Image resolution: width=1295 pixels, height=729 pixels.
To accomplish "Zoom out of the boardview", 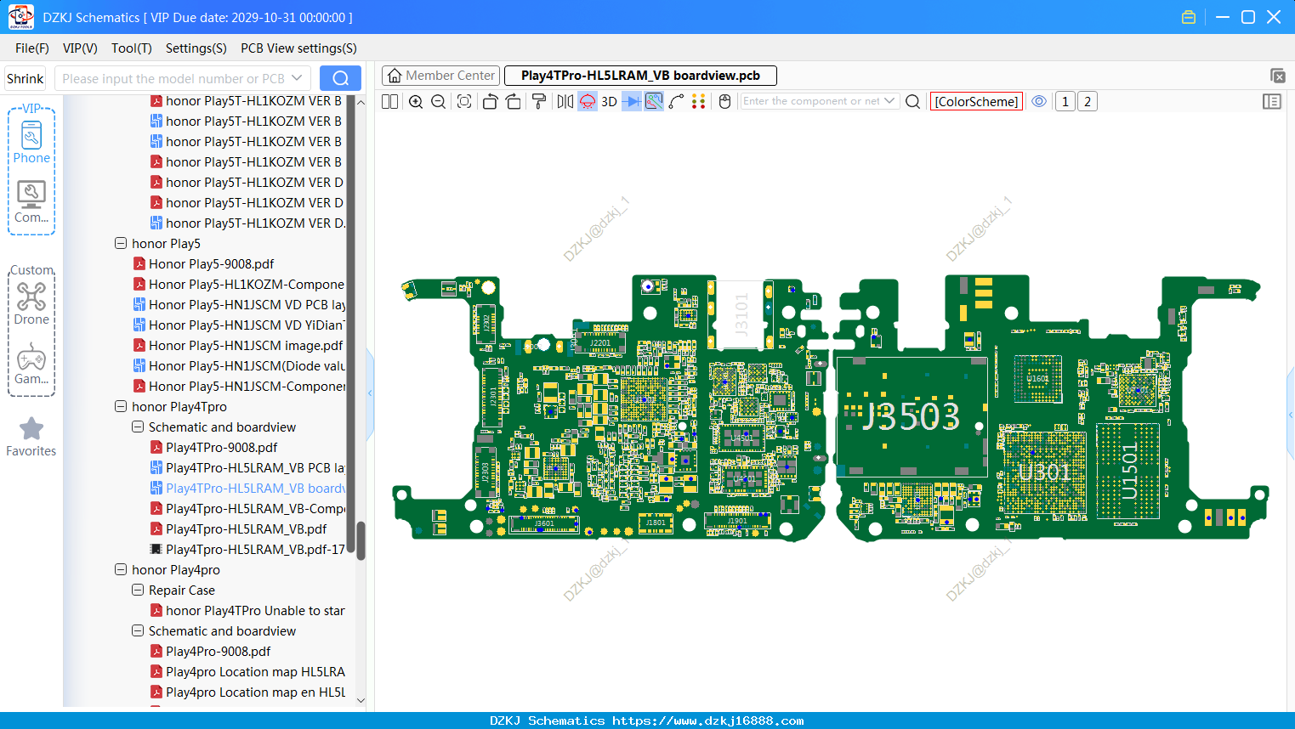I will (439, 101).
